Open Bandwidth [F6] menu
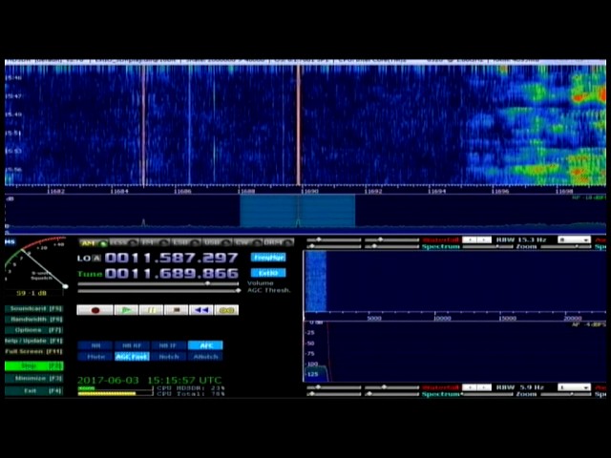 click(x=34, y=320)
